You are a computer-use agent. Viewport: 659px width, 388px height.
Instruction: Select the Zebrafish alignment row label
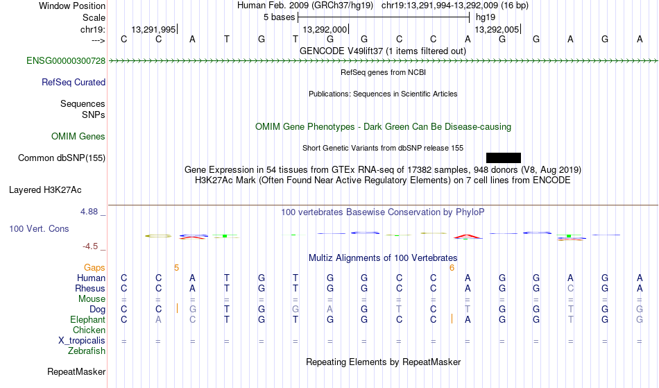click(x=87, y=351)
